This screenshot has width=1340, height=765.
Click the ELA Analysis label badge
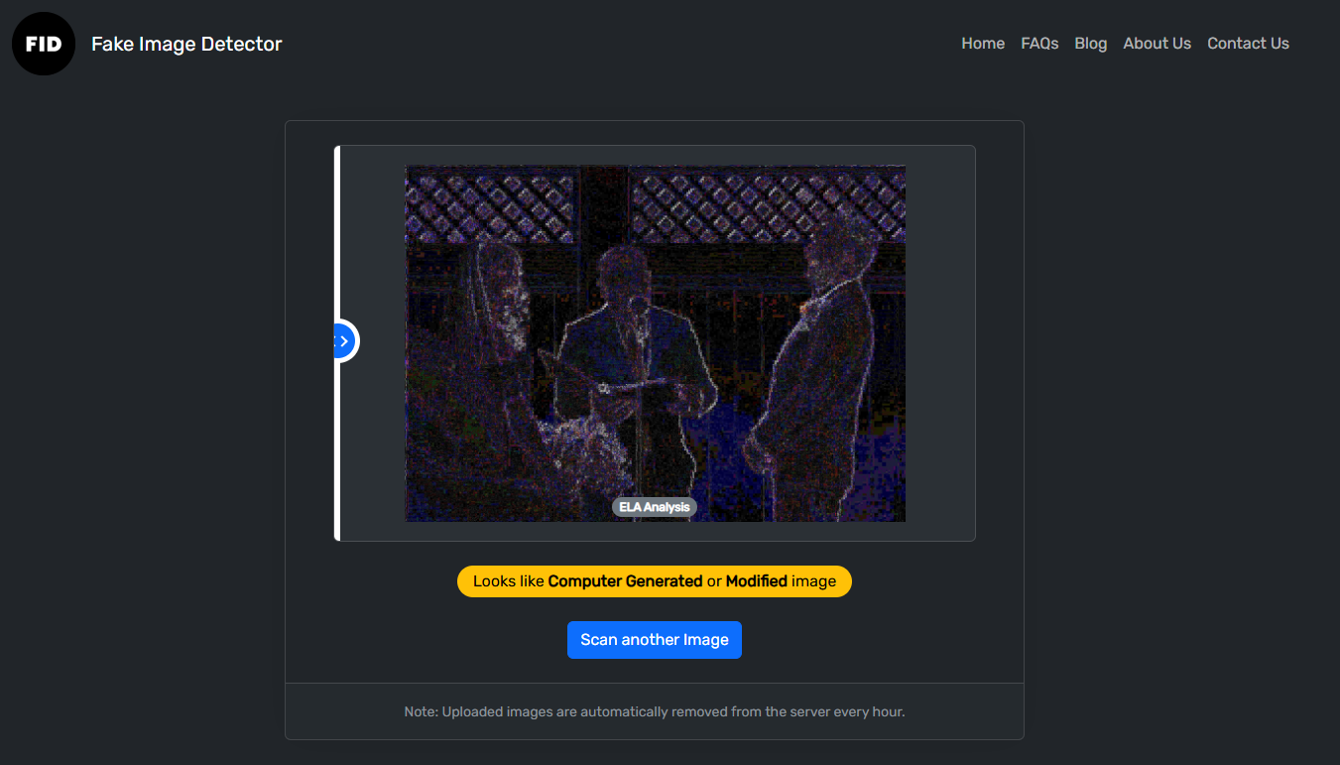pyautogui.click(x=655, y=507)
